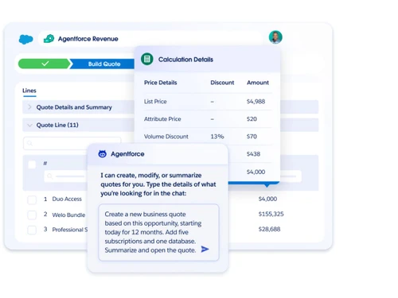Collapse the Quote Line (11) section

(x=29, y=125)
